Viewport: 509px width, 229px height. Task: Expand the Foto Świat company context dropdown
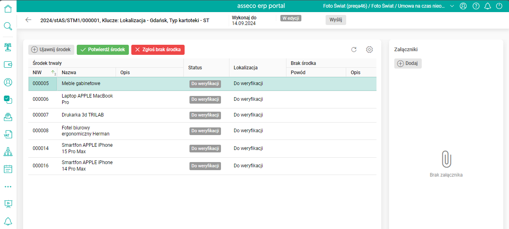click(x=452, y=6)
